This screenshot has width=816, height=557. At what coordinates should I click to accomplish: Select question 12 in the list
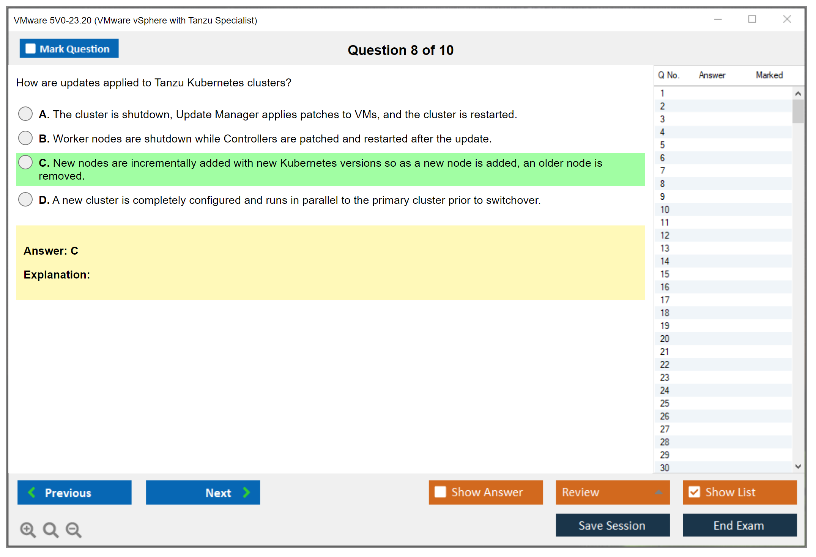point(665,235)
